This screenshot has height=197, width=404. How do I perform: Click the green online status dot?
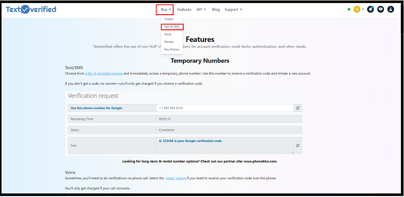349,10
